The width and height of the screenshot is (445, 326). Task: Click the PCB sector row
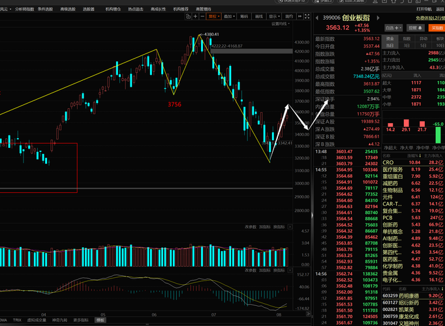click(x=413, y=218)
